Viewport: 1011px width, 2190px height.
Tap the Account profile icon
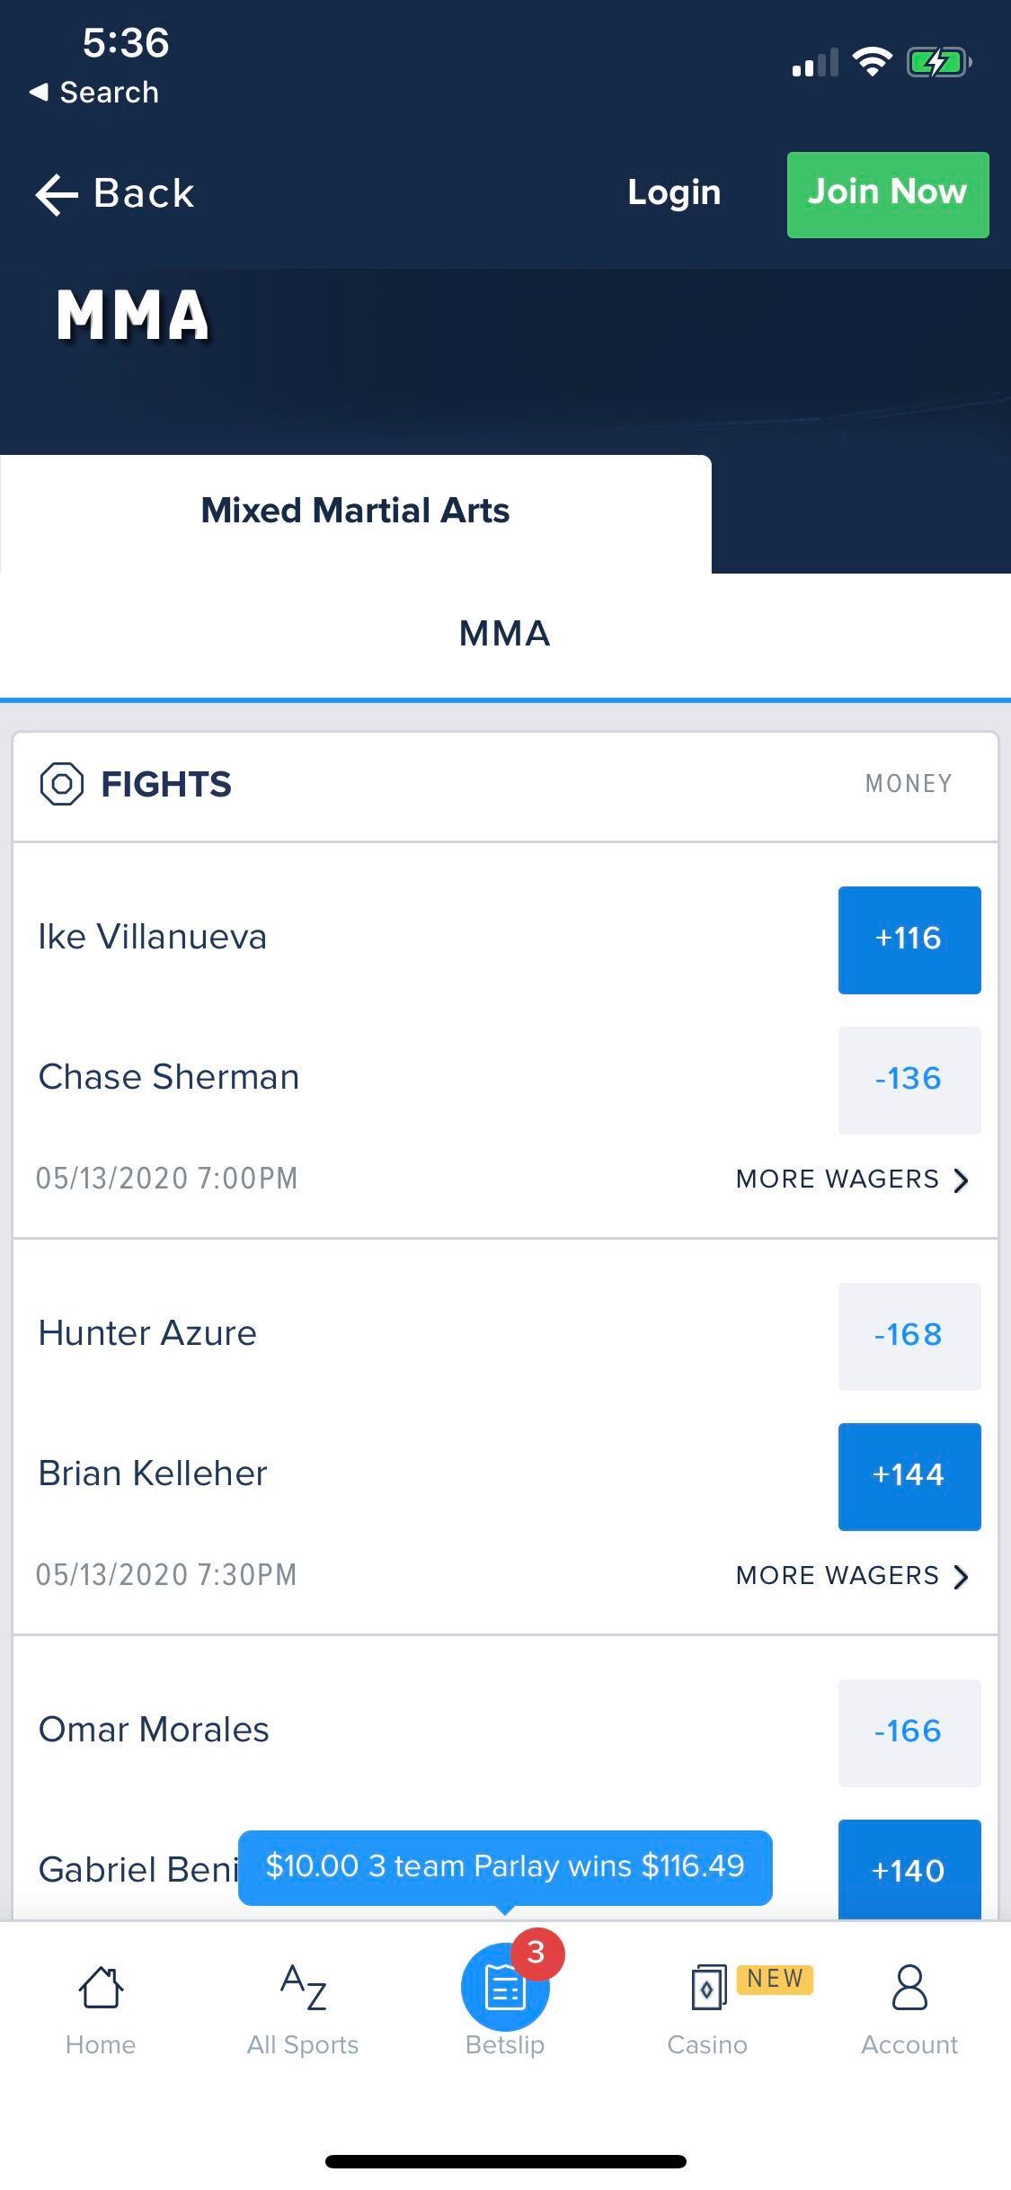909,1987
